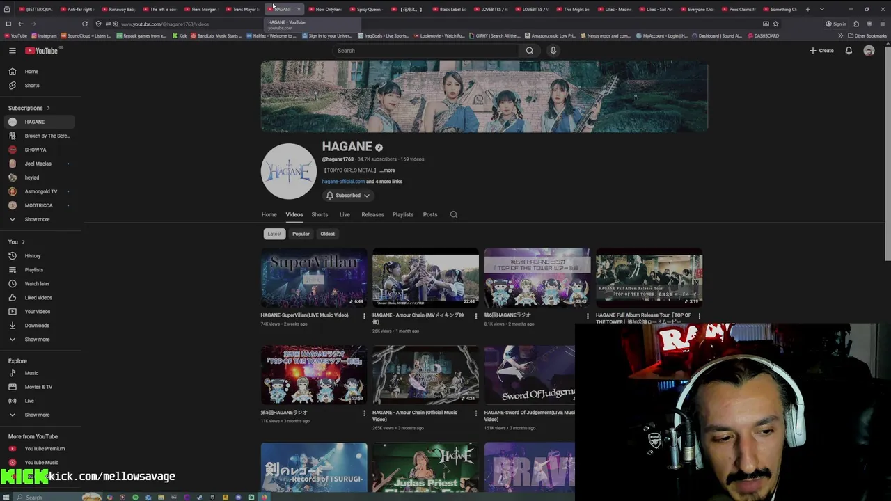Open Movies & TV under Explore
The width and height of the screenshot is (891, 501).
(x=38, y=387)
